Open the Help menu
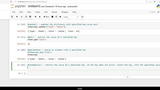The width and height of the screenshot is (160, 90). point(74,12)
